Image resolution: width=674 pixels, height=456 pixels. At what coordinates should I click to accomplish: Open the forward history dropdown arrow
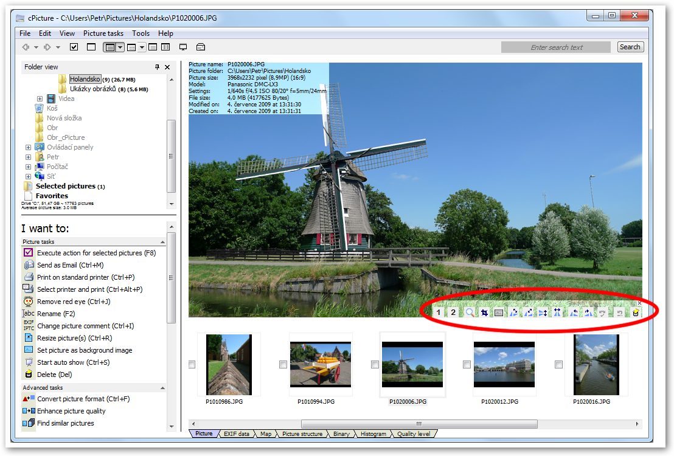pos(58,47)
